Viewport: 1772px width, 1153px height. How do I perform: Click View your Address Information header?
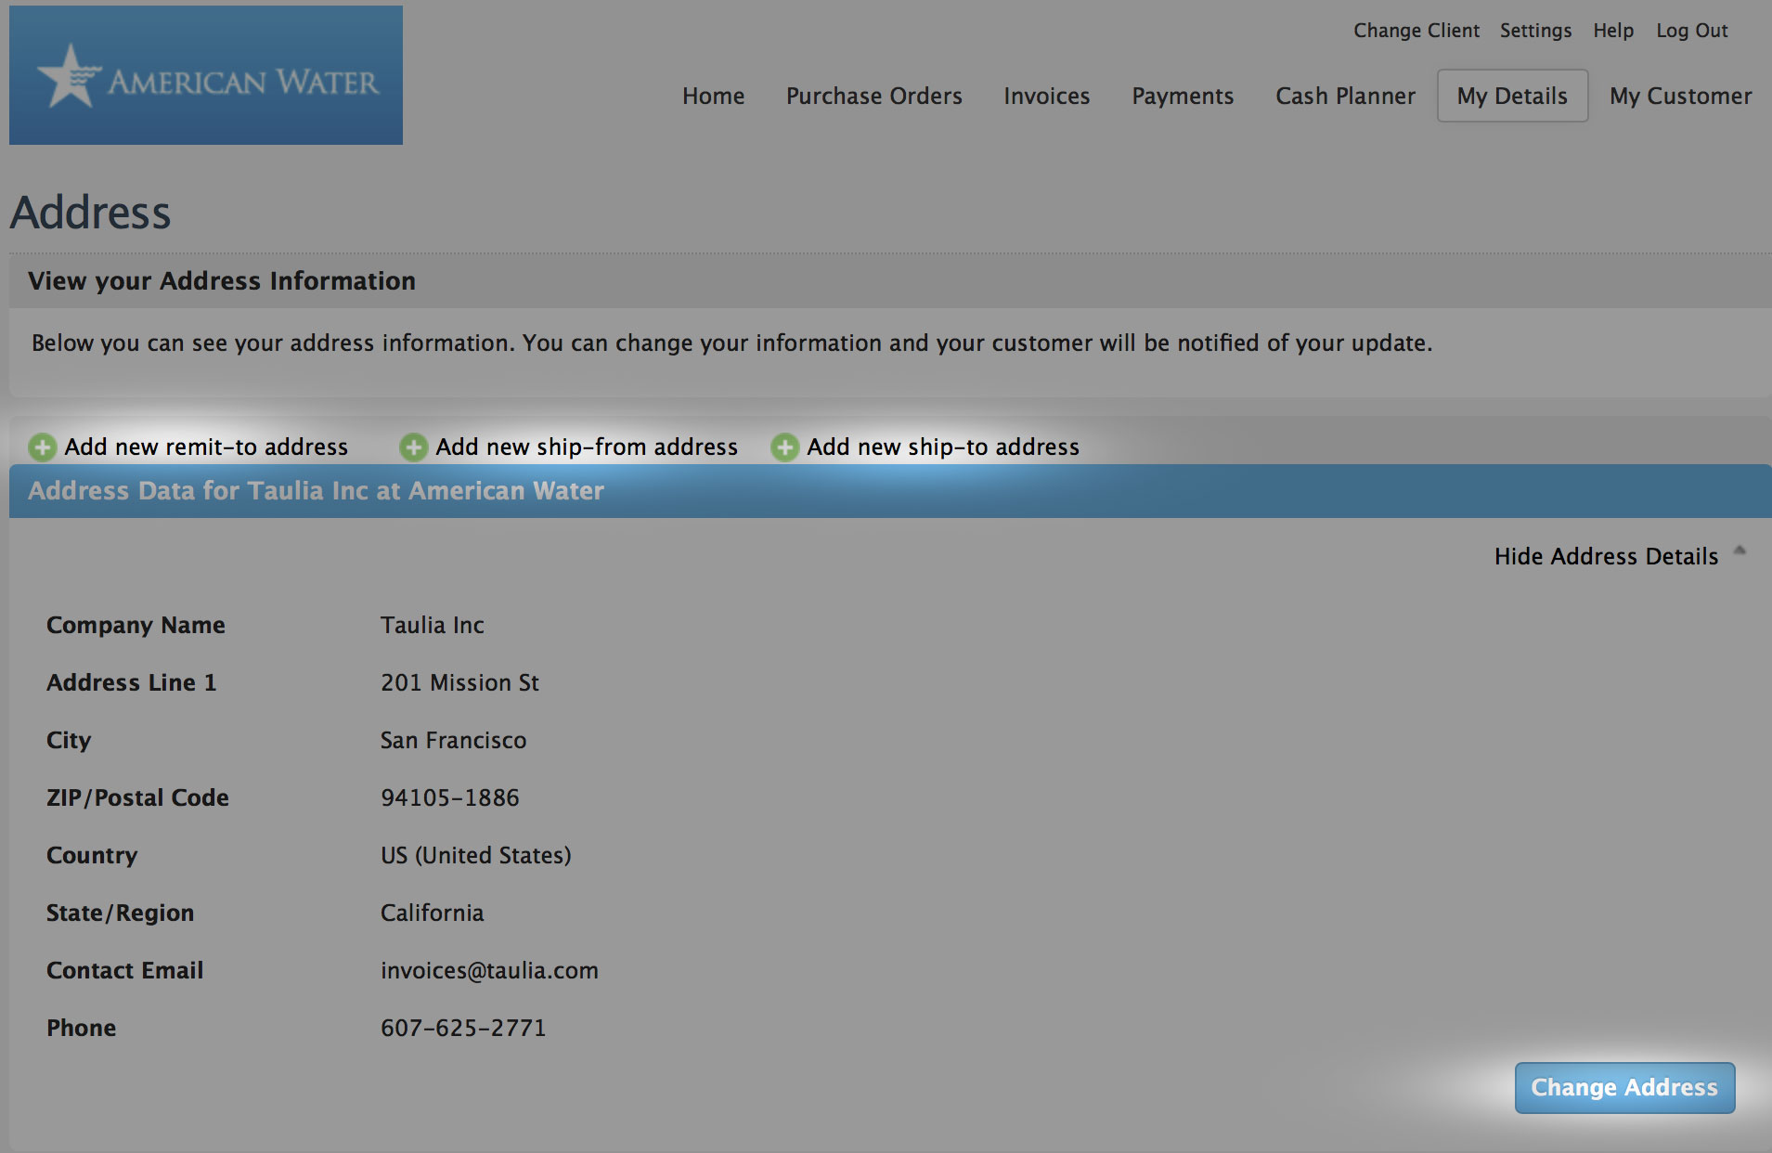coord(222,281)
